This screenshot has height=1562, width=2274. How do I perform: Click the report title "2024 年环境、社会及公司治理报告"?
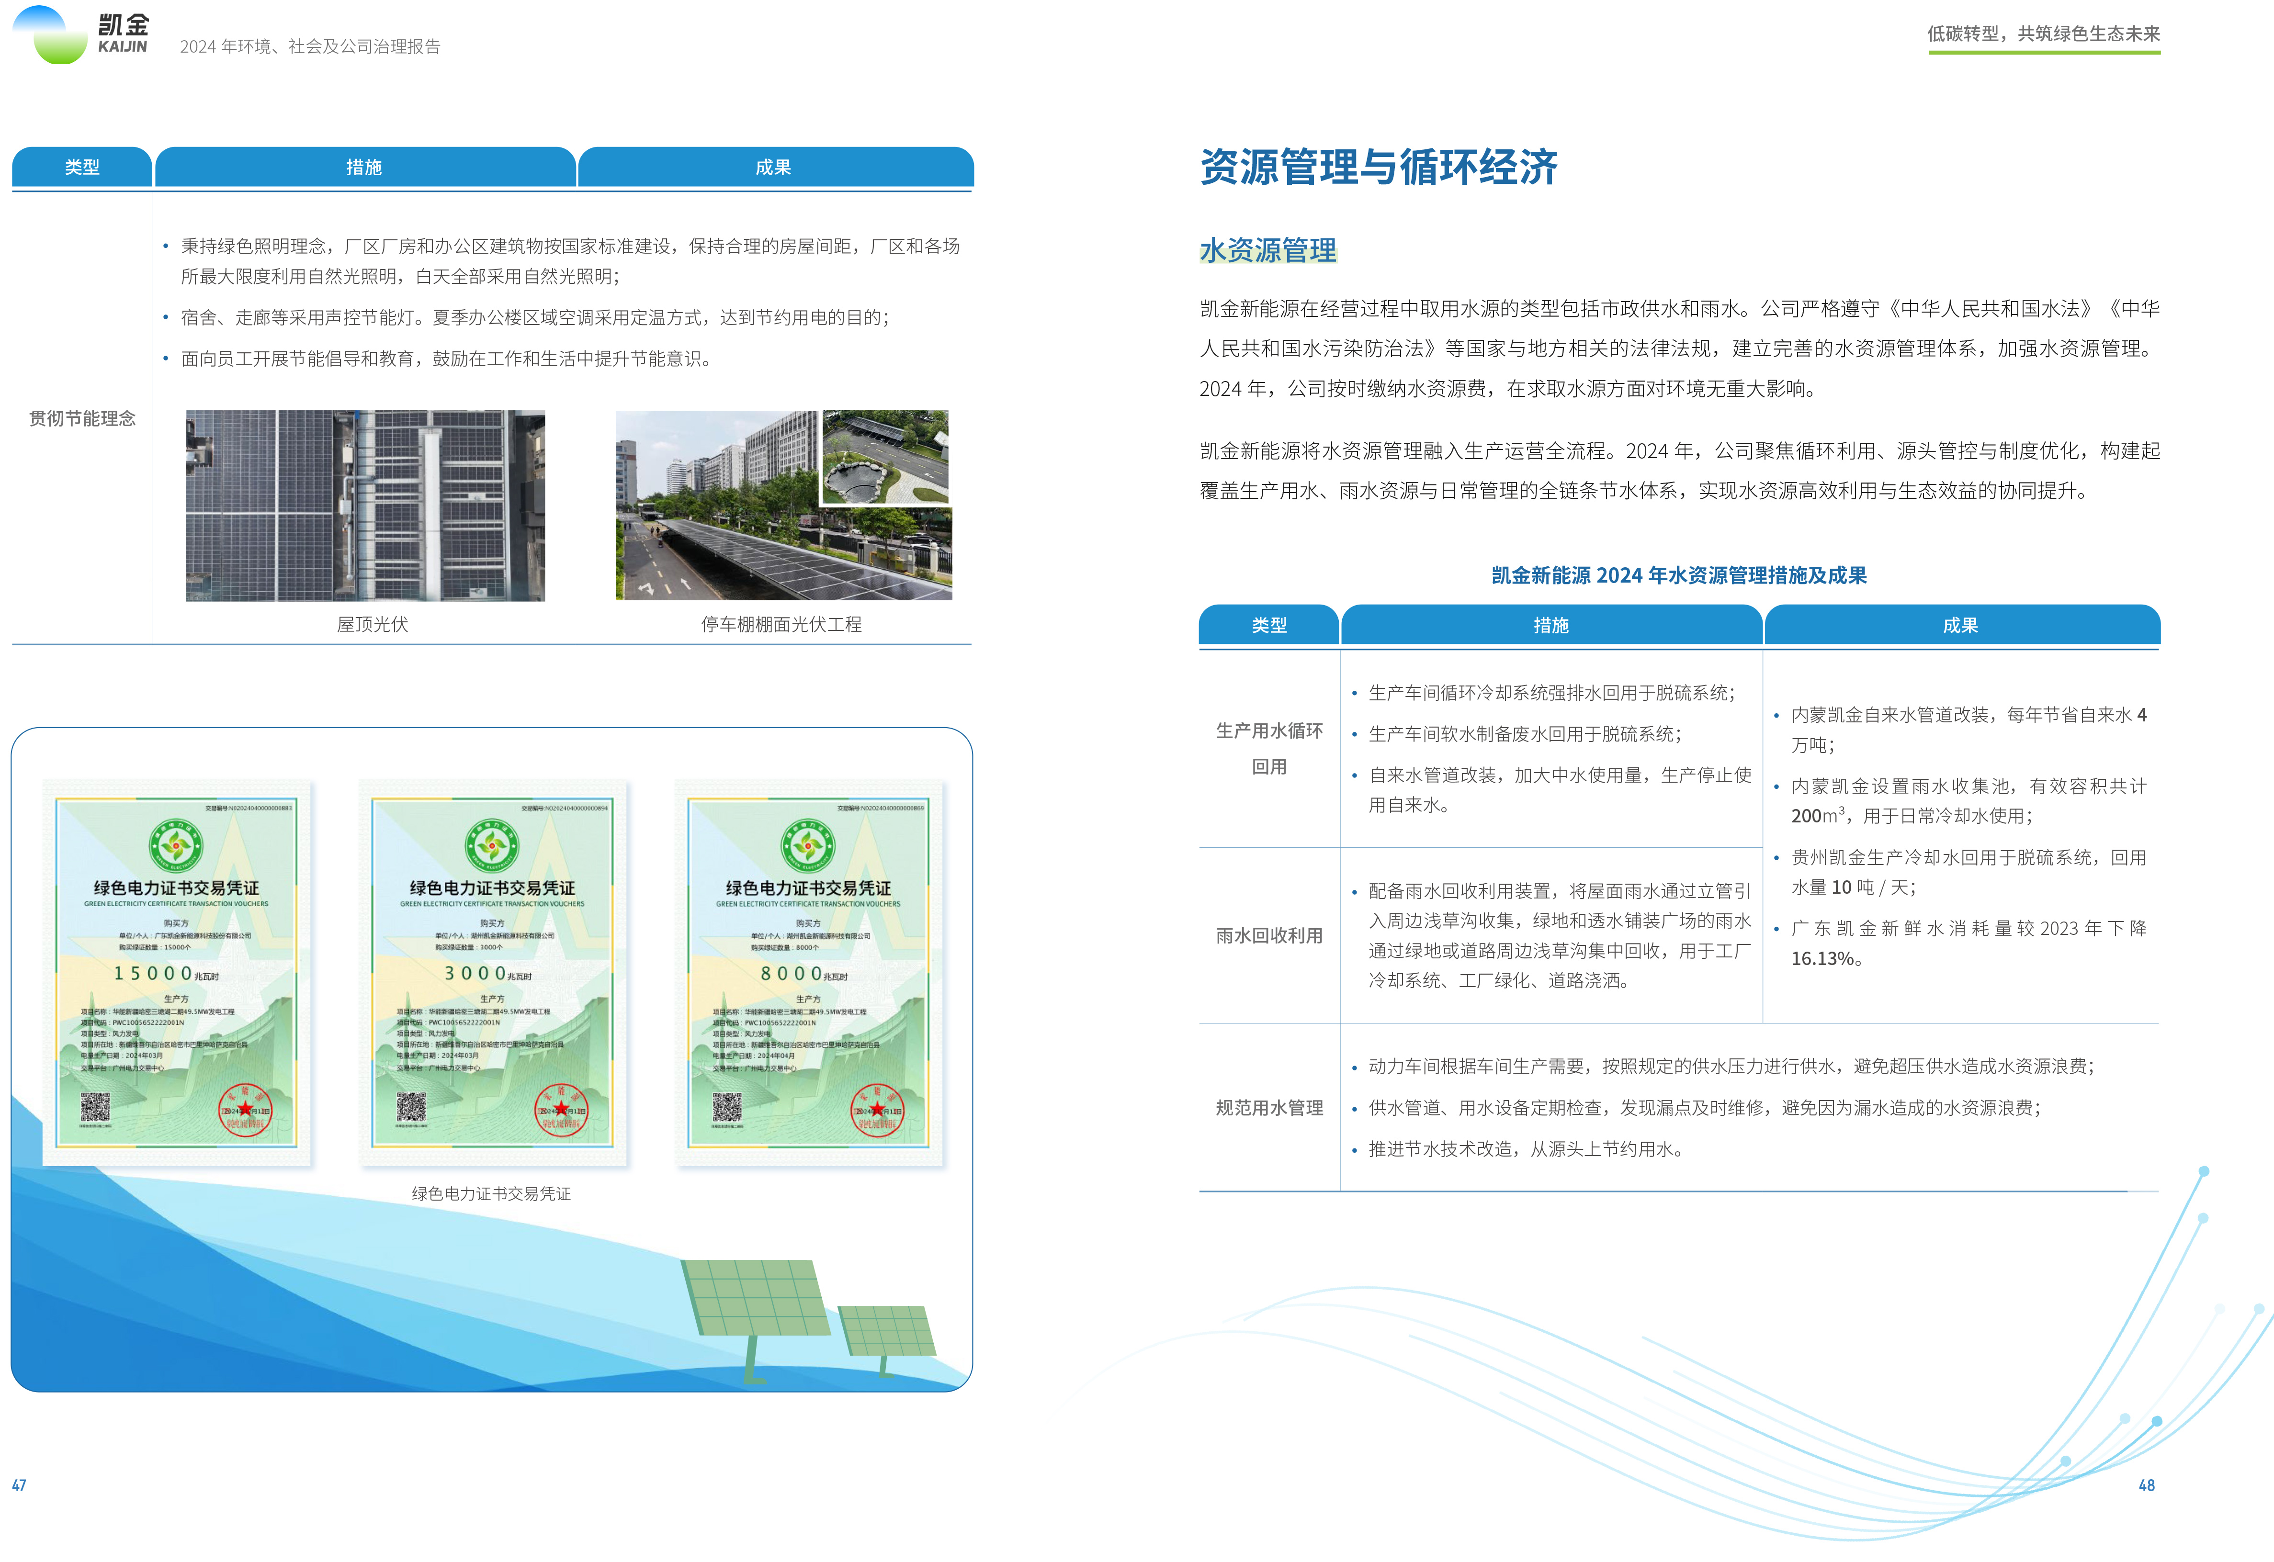tap(310, 46)
